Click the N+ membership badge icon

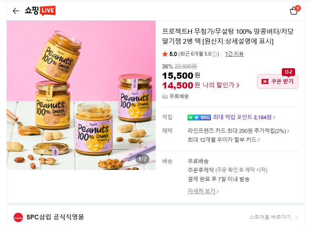click(x=199, y=117)
